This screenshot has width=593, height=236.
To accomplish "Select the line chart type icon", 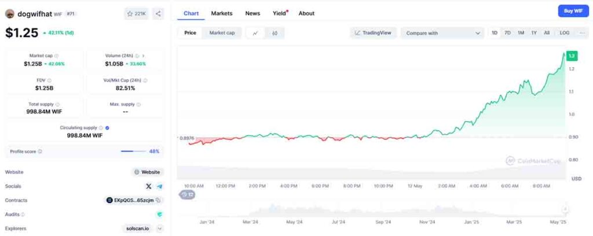I will click(x=255, y=33).
